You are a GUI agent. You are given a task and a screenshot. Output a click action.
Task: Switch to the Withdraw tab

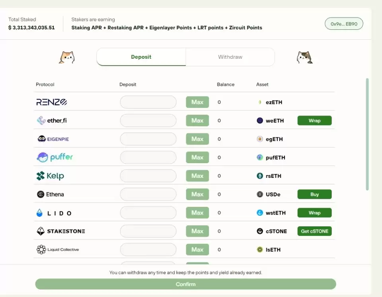click(230, 57)
